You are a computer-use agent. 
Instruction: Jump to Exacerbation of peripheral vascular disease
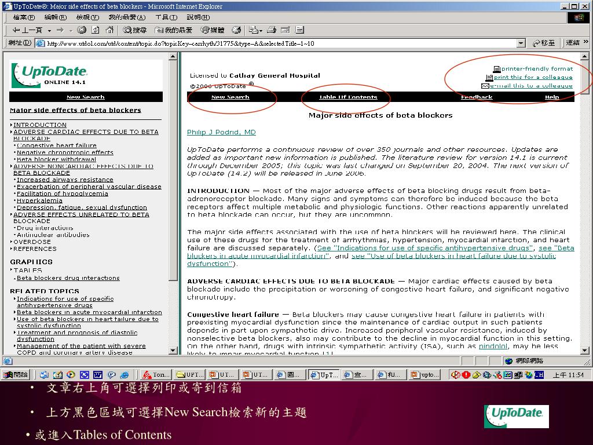pos(89,187)
